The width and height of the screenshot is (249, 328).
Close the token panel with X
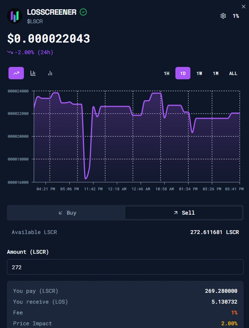coord(243,7)
